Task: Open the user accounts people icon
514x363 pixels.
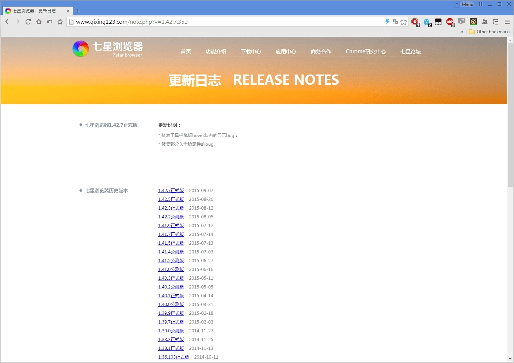Action: click(x=485, y=22)
